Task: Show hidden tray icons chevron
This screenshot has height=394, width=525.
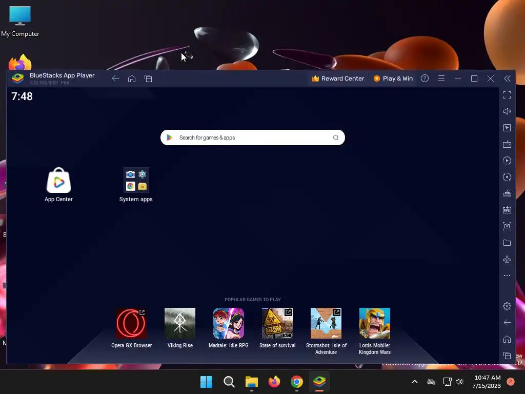Action: click(x=414, y=382)
